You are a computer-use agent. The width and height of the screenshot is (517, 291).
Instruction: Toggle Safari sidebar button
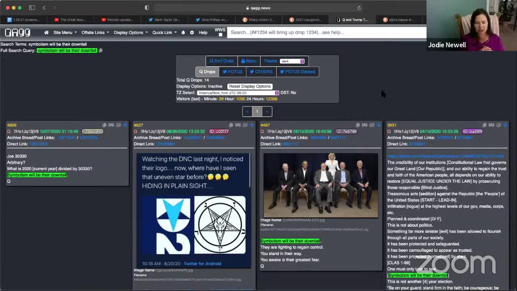point(32,8)
